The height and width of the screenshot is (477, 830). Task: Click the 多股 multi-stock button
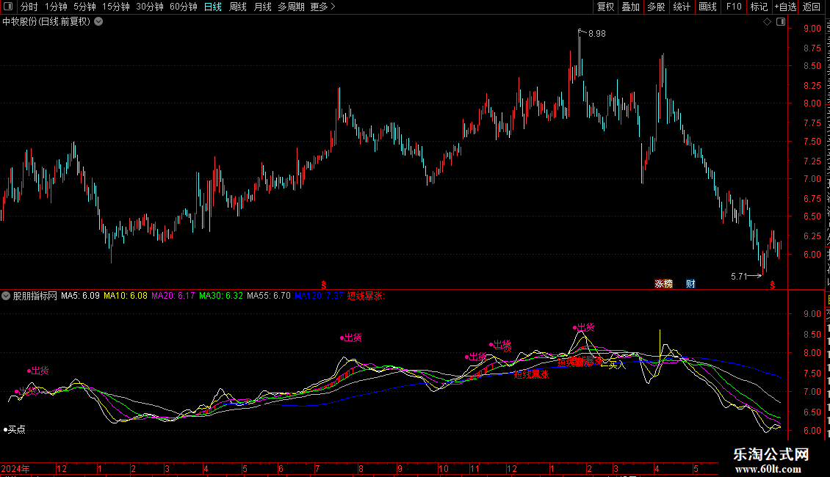pyautogui.click(x=656, y=7)
